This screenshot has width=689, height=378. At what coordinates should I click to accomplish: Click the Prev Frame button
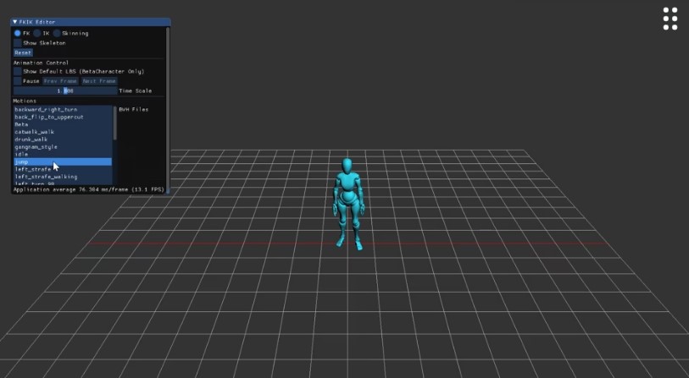pyautogui.click(x=60, y=81)
